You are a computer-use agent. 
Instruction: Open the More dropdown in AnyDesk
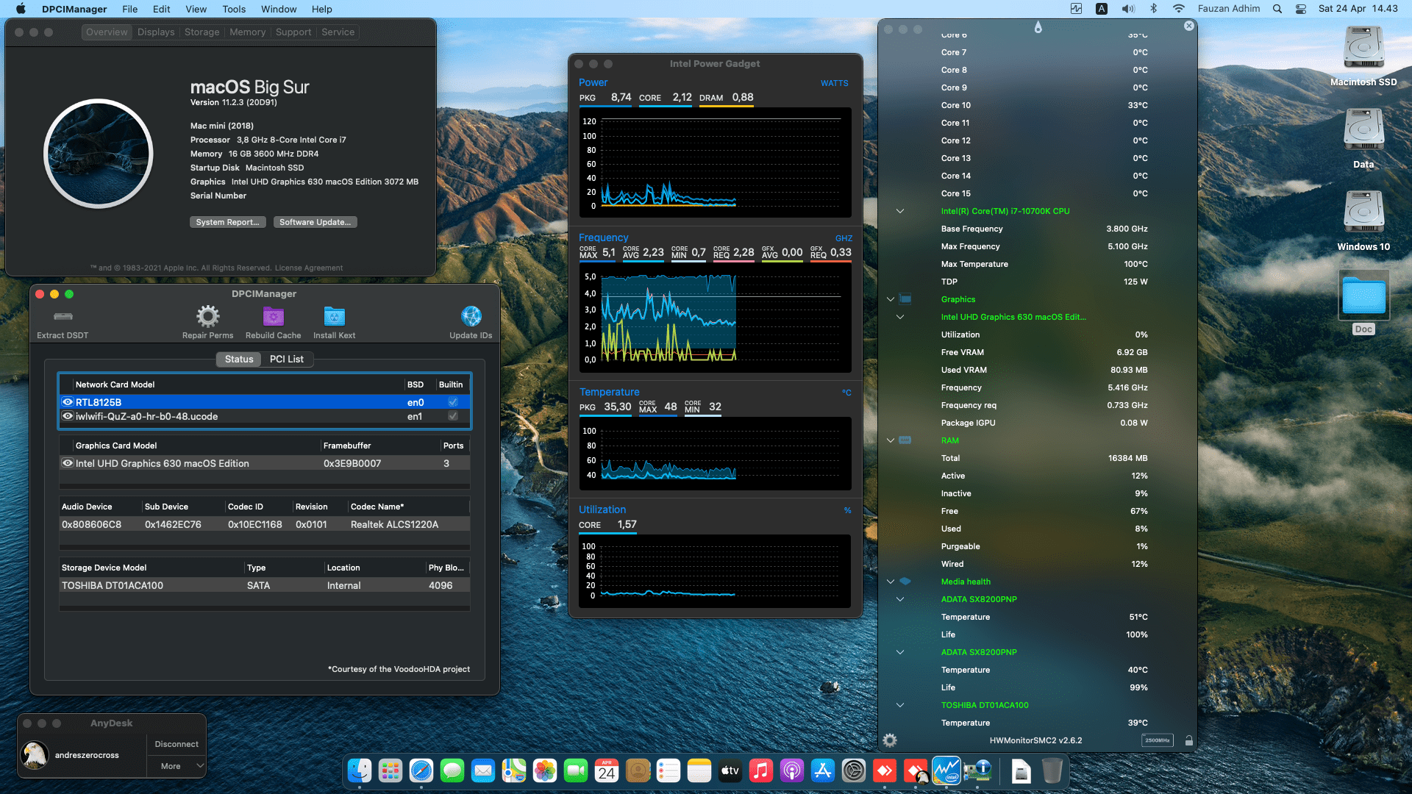(176, 766)
